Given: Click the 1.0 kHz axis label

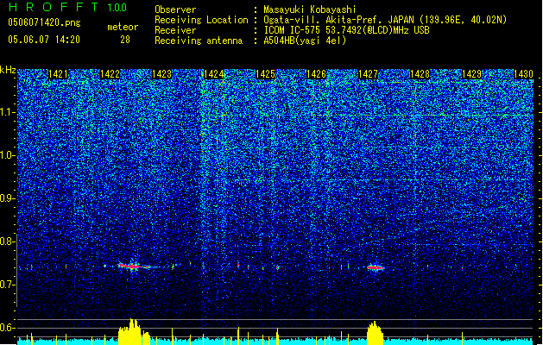Looking at the screenshot, I should pyautogui.click(x=7, y=155).
